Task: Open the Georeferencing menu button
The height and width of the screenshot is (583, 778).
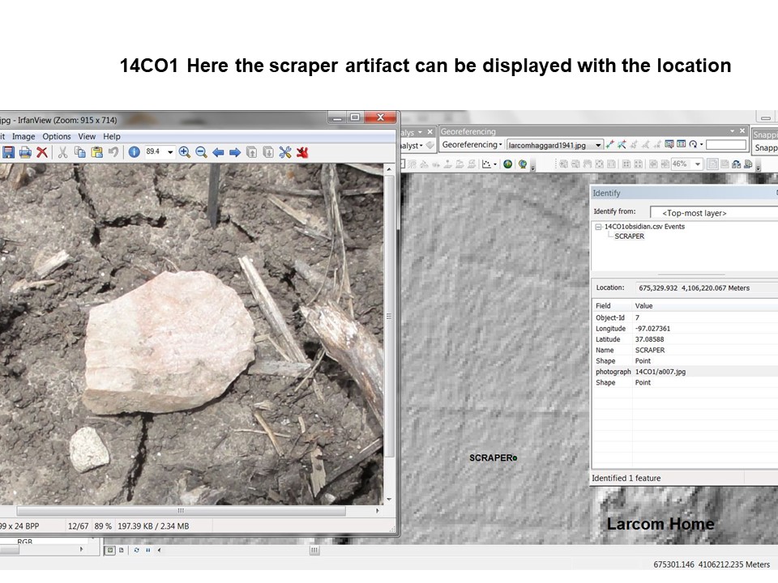Action: point(471,145)
